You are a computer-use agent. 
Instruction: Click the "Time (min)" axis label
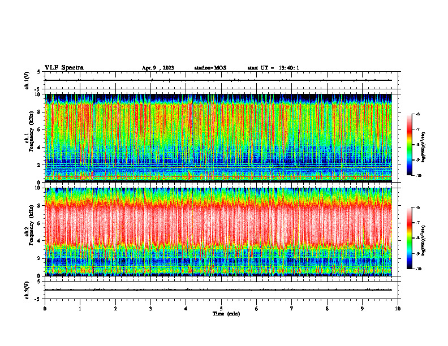click(226, 314)
